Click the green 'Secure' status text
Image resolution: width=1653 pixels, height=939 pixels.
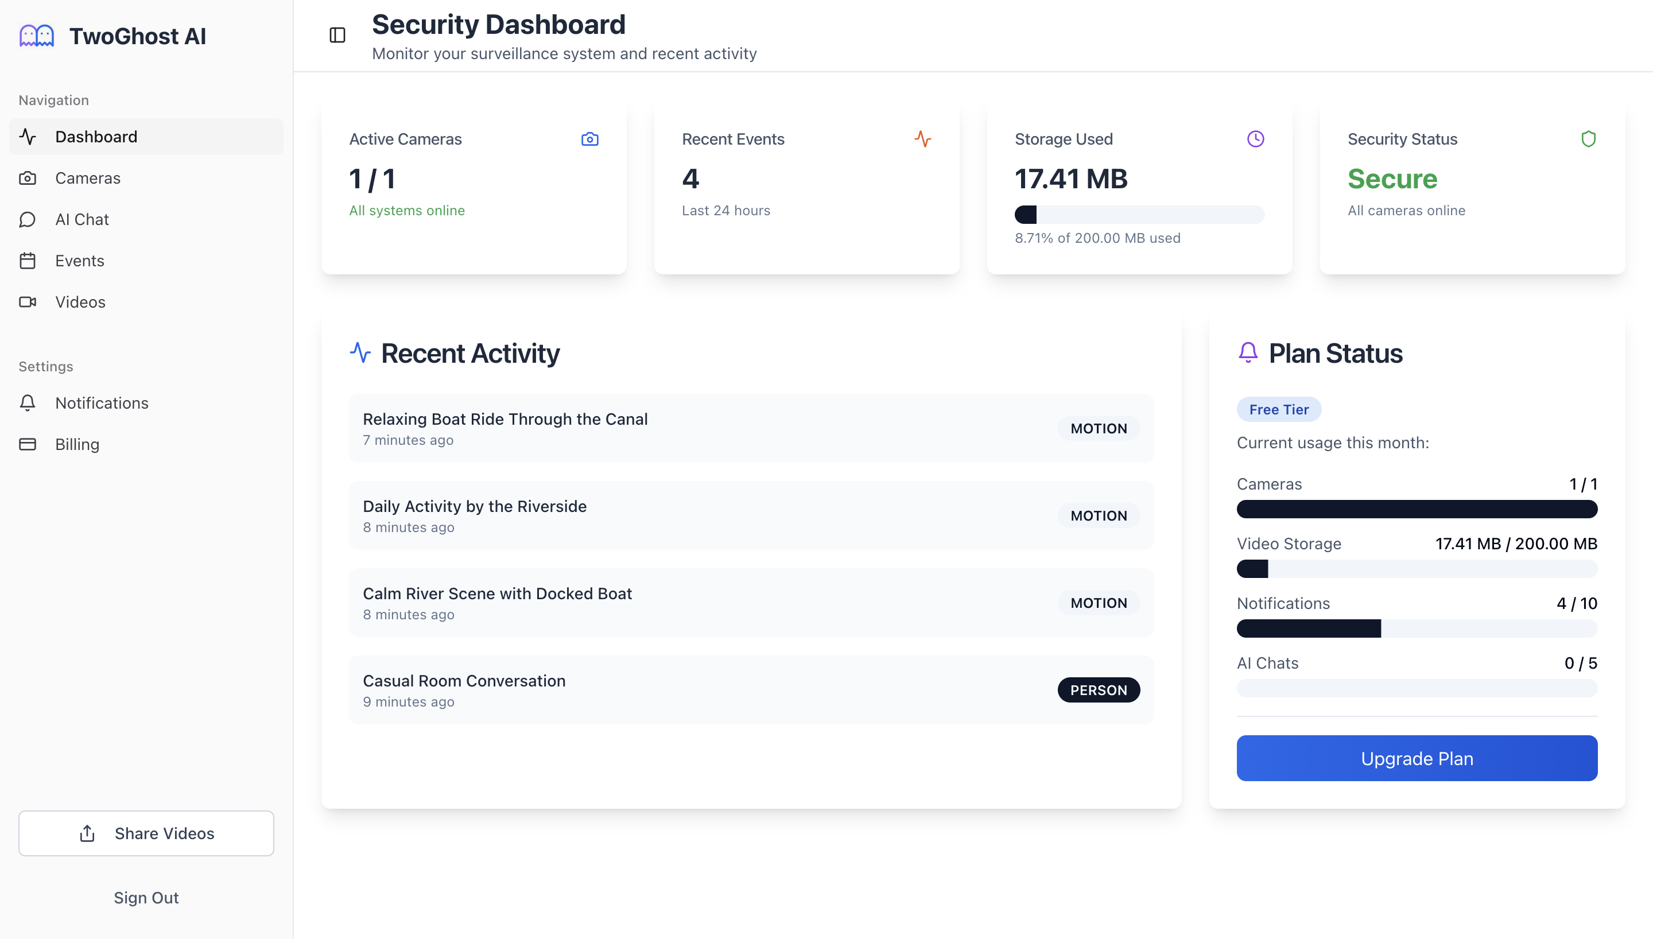click(x=1392, y=179)
